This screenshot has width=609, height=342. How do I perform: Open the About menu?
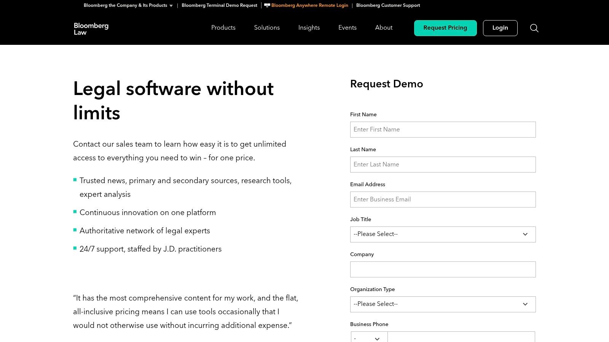coord(384,28)
